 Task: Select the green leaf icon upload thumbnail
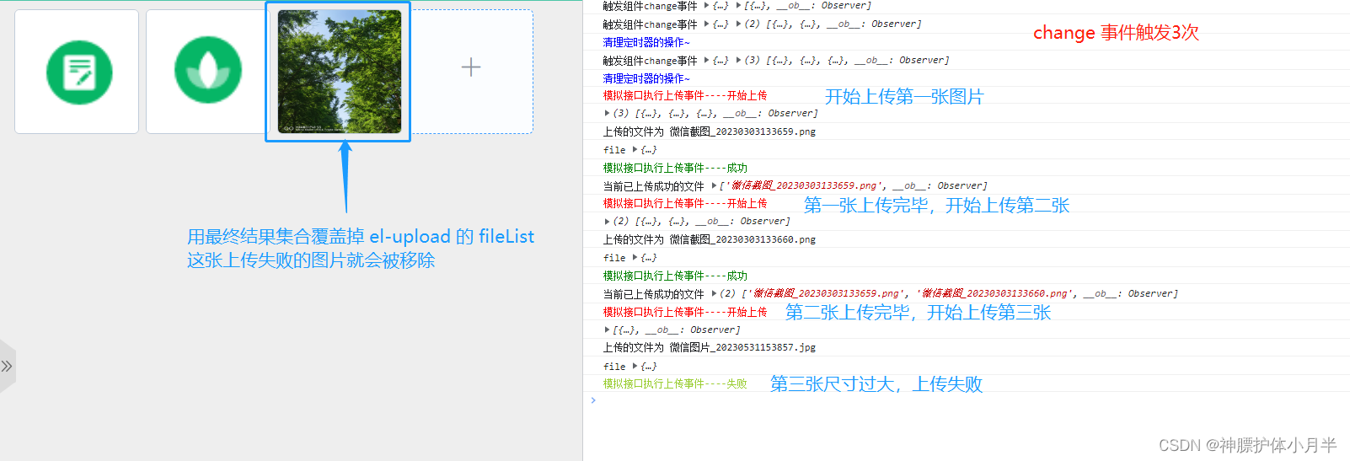pos(207,72)
